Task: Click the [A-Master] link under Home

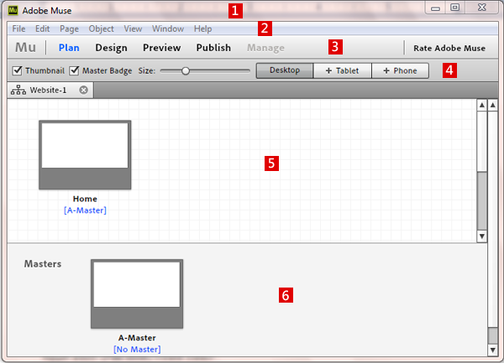Action: (x=85, y=210)
